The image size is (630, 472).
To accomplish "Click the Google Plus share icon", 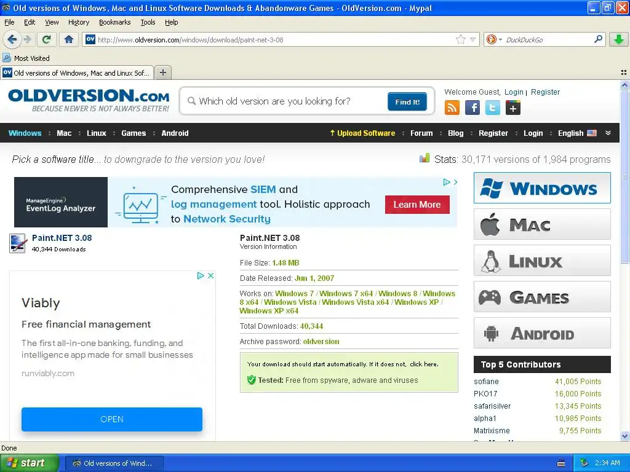I will (512, 108).
